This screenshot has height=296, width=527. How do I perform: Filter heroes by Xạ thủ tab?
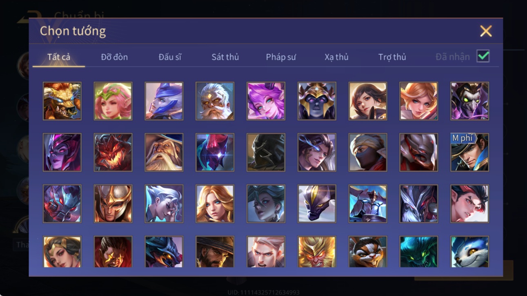click(x=336, y=57)
